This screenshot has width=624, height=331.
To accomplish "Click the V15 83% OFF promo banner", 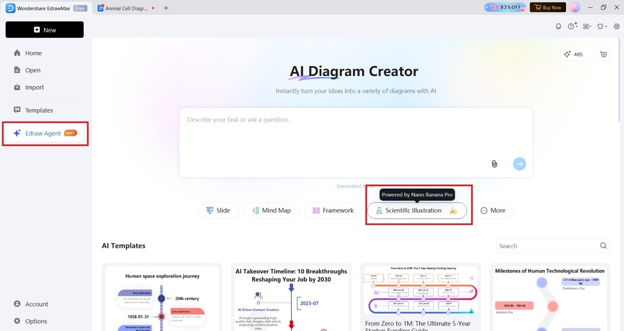I will click(505, 7).
